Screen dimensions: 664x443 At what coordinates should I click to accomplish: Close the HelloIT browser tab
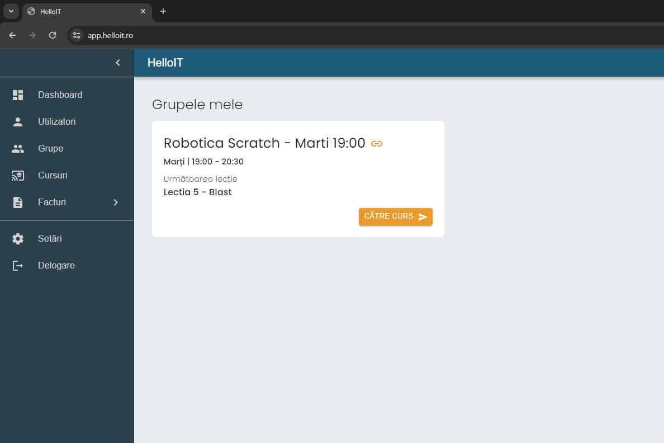point(143,11)
